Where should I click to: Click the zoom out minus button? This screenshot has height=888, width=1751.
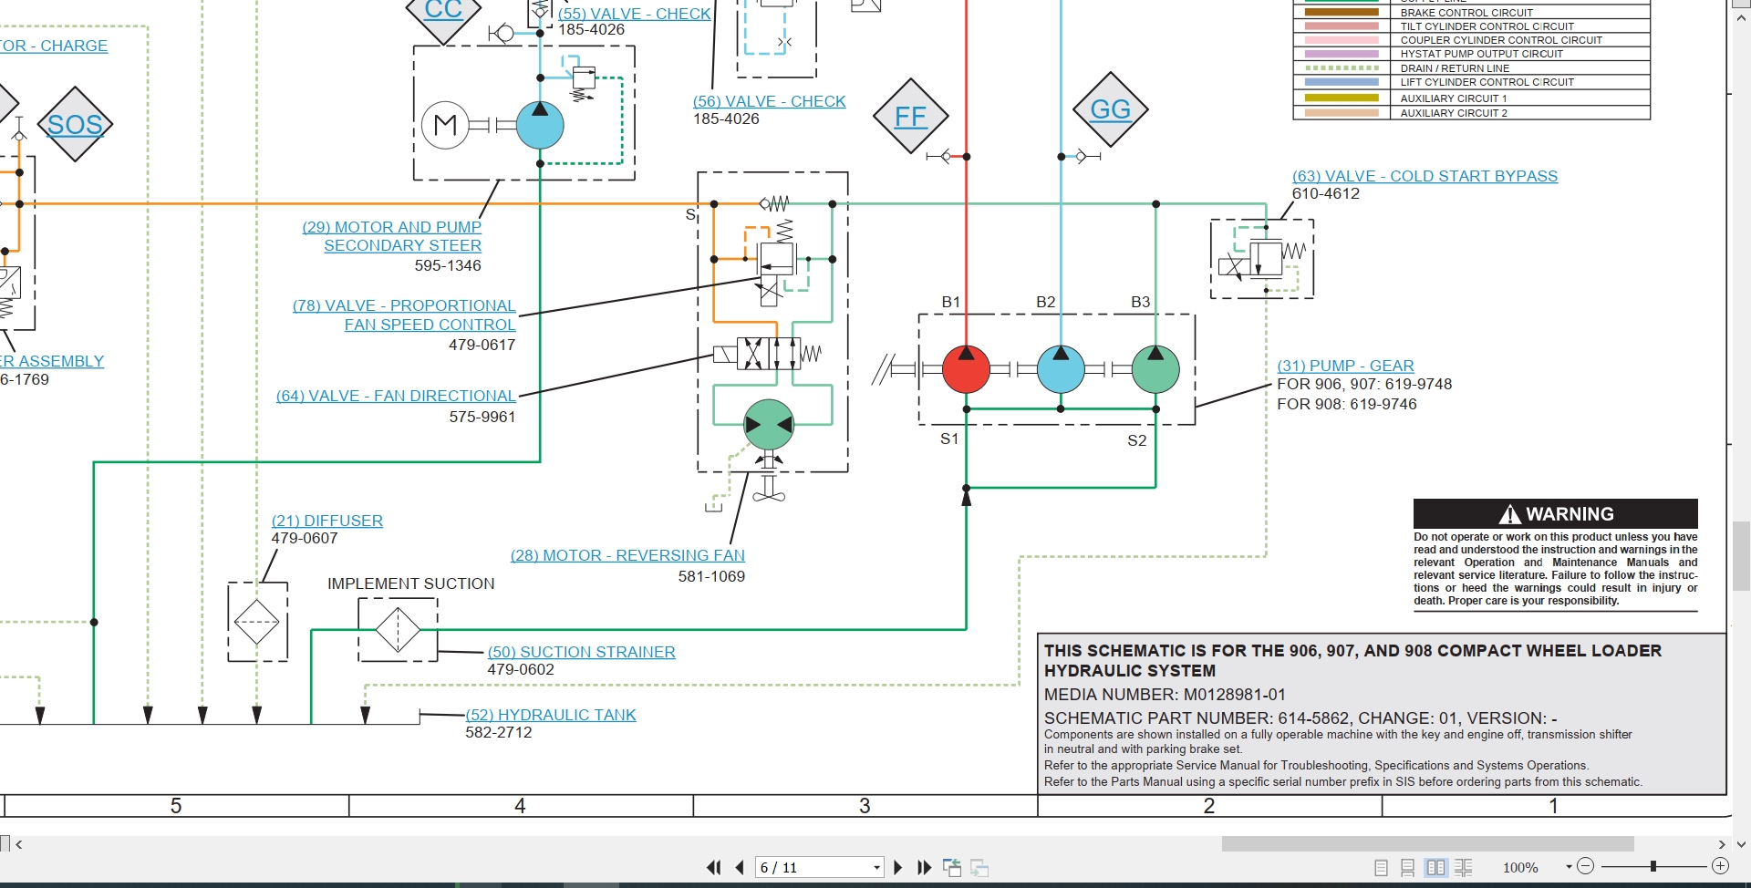(1585, 866)
